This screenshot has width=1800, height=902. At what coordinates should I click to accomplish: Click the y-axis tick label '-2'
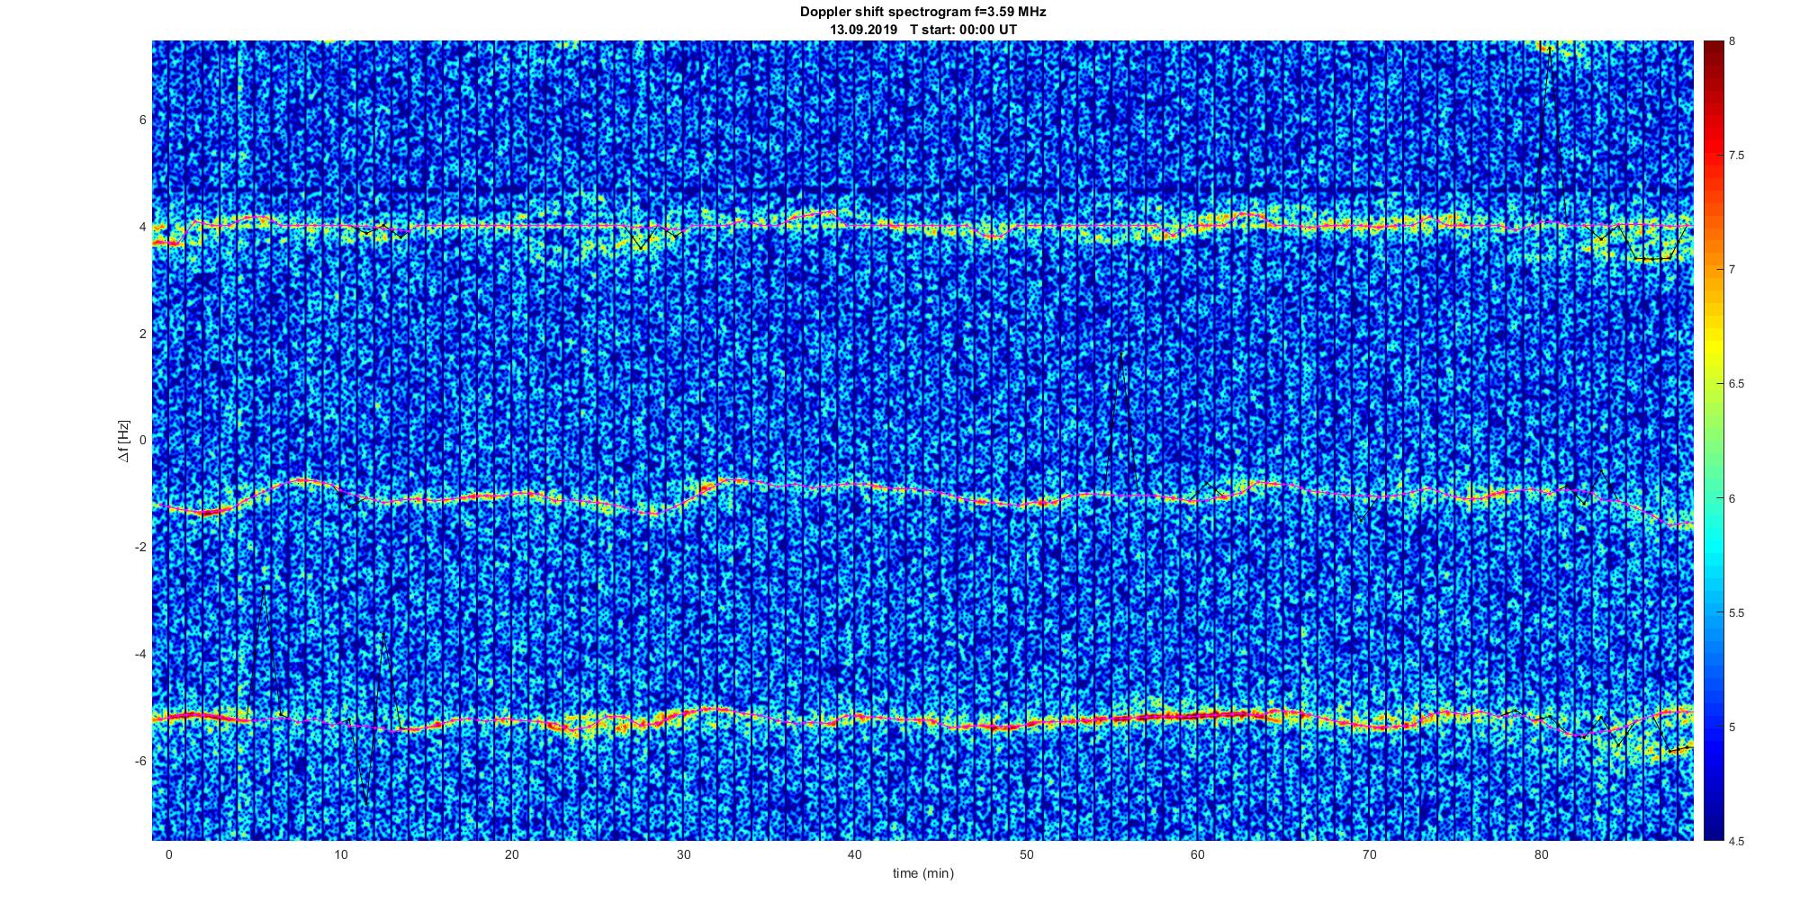[x=140, y=547]
